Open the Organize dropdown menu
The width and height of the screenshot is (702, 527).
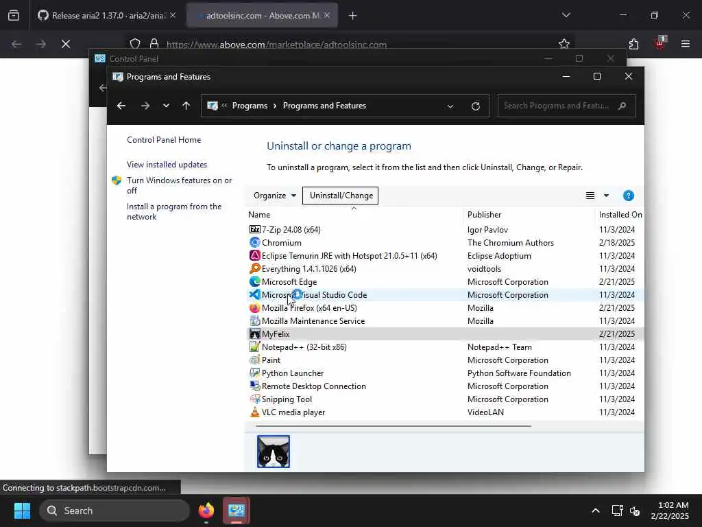pos(274,196)
